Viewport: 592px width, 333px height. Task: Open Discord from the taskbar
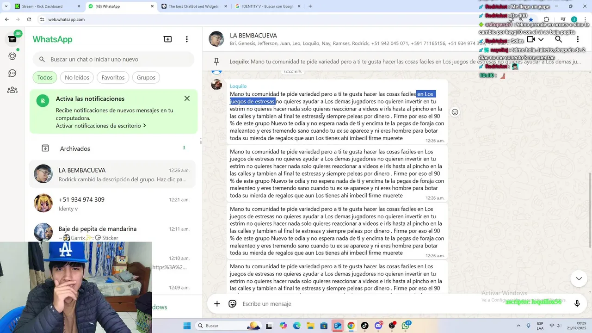pos(378,326)
